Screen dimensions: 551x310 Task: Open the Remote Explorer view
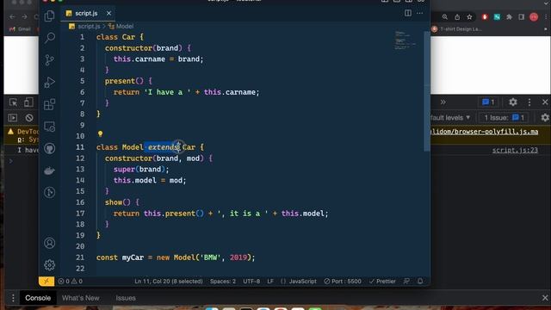point(50,127)
